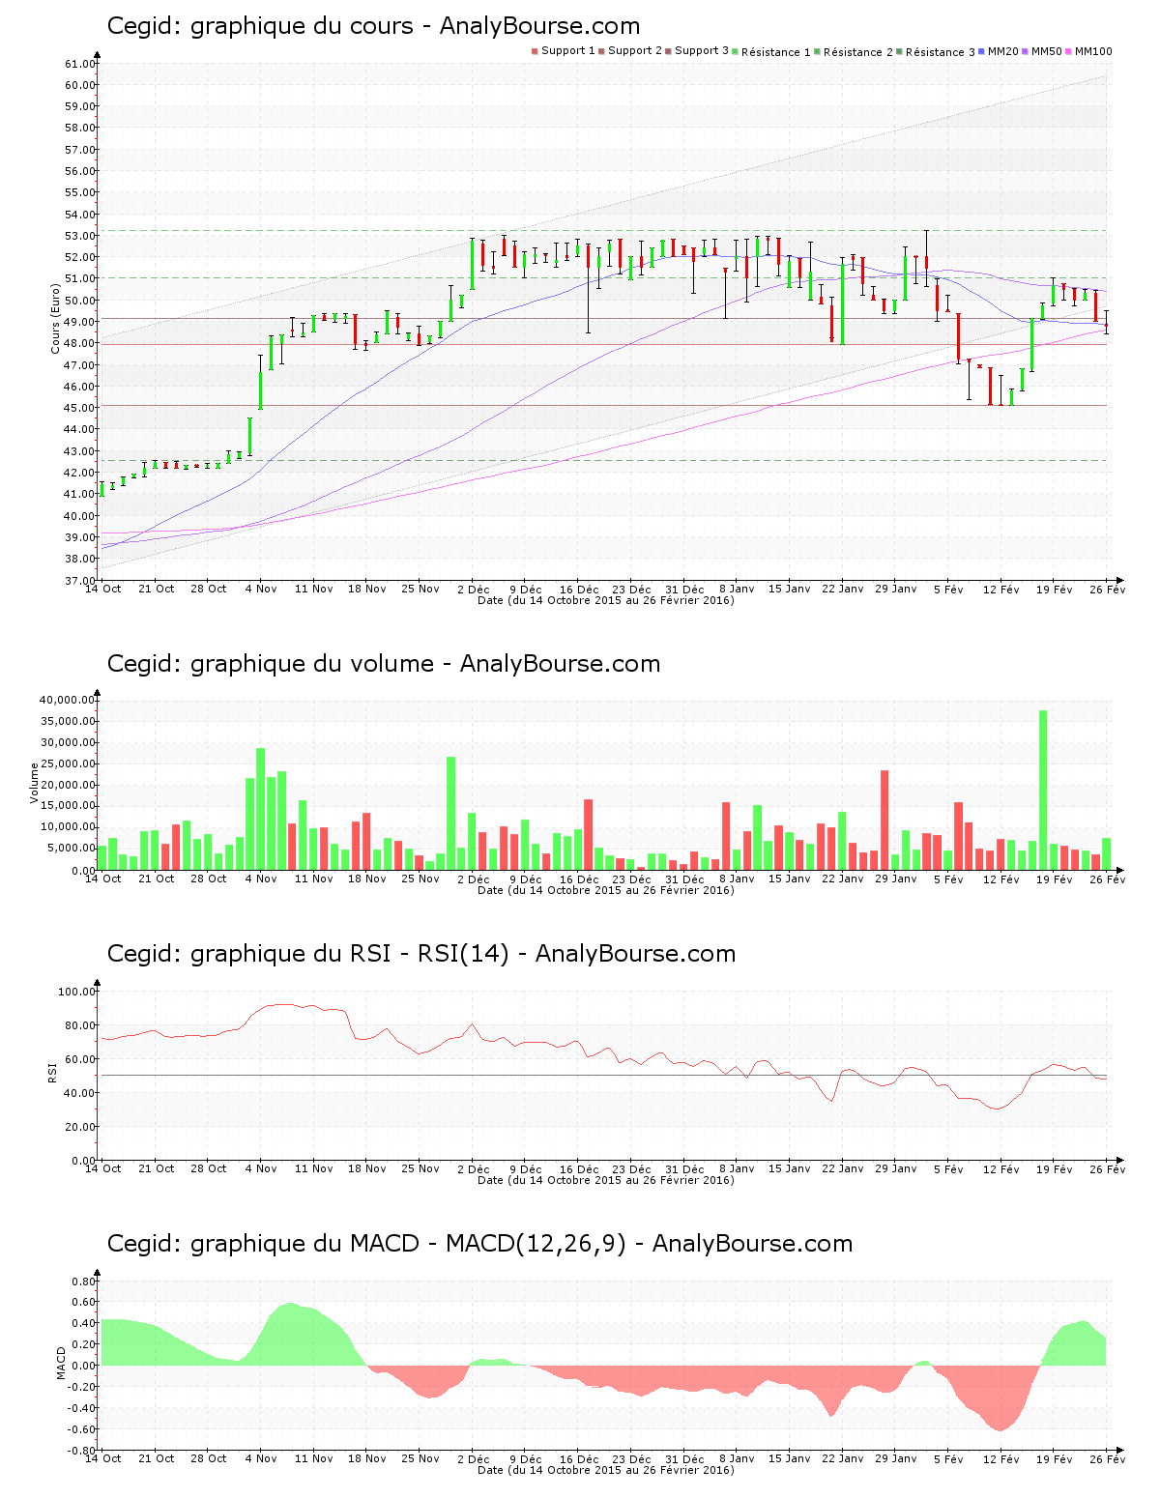This screenshot has height=1498, width=1160.
Task: Select the Résistance 2 legend label
Action: point(858,52)
